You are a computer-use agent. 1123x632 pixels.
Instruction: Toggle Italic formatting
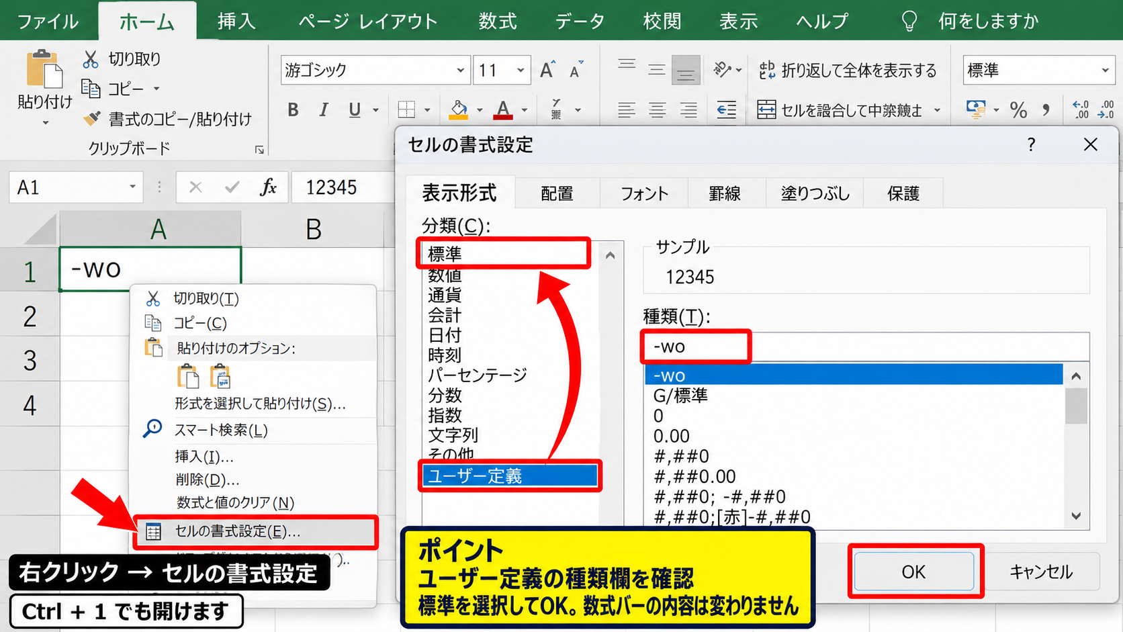pyautogui.click(x=324, y=109)
